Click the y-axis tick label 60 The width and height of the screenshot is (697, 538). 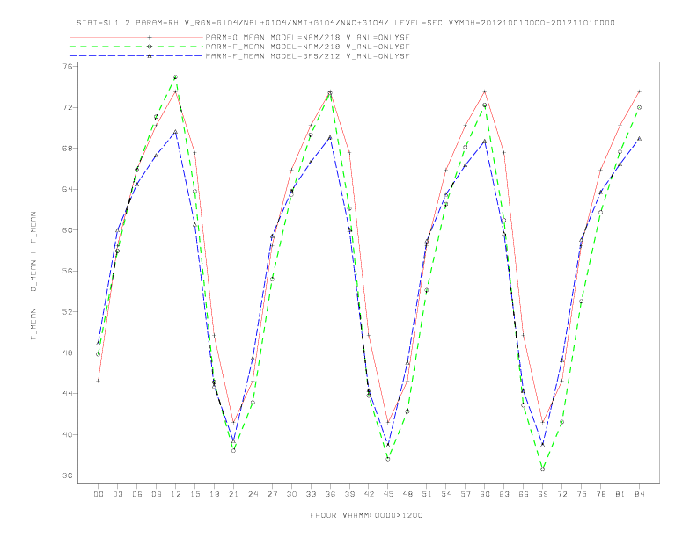point(70,230)
